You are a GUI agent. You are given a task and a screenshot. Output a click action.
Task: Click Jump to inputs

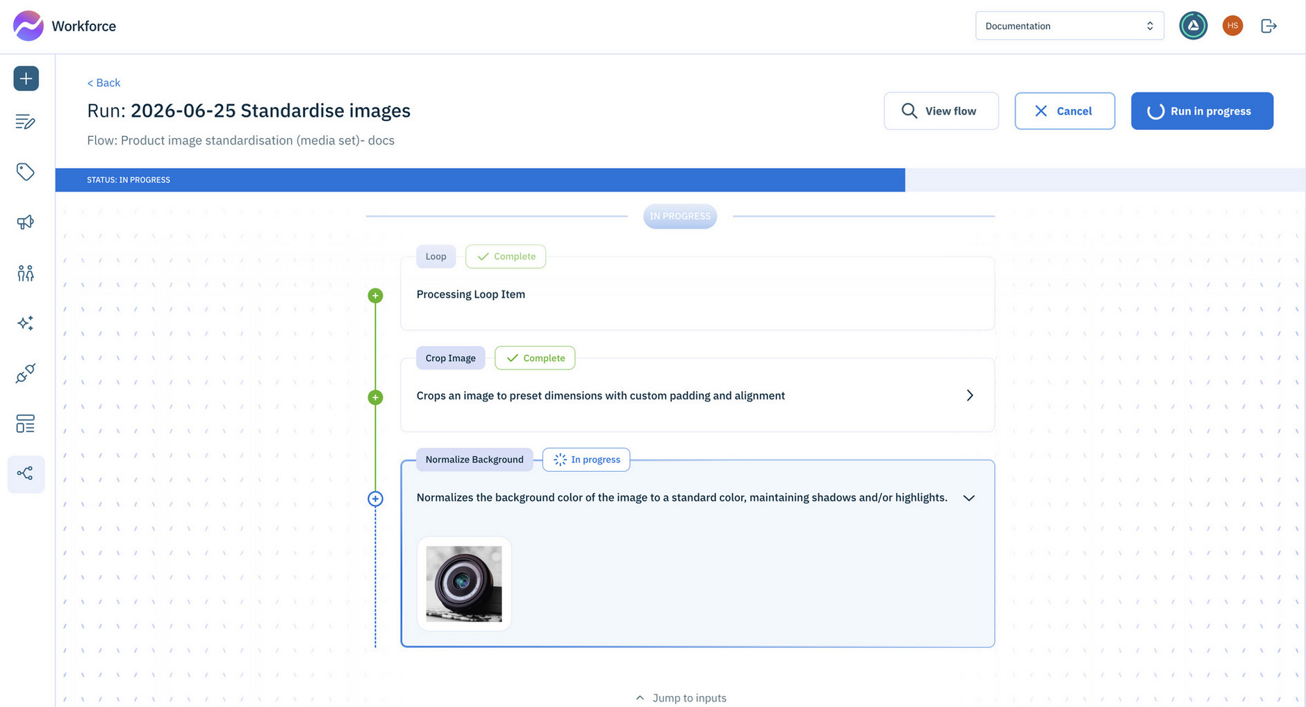pyautogui.click(x=681, y=698)
